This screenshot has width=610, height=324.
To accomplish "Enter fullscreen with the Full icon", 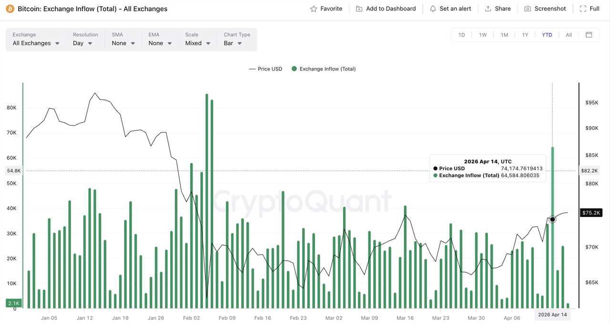I will tap(582, 8).
